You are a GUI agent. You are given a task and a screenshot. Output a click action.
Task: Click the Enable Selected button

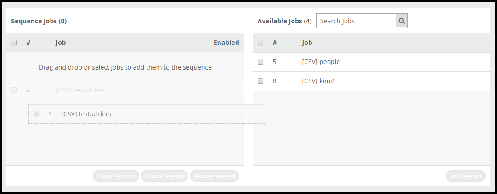pos(116,176)
